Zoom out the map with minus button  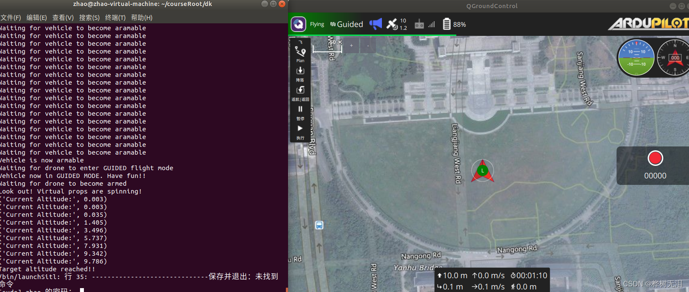tap(368, 45)
